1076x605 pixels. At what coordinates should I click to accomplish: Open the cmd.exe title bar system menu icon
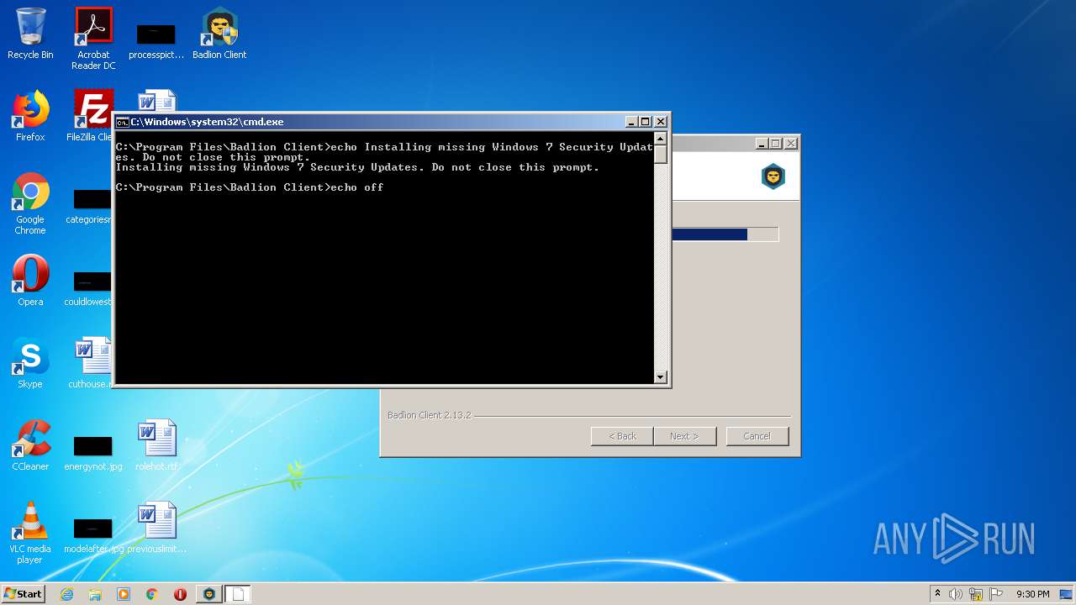coord(122,122)
